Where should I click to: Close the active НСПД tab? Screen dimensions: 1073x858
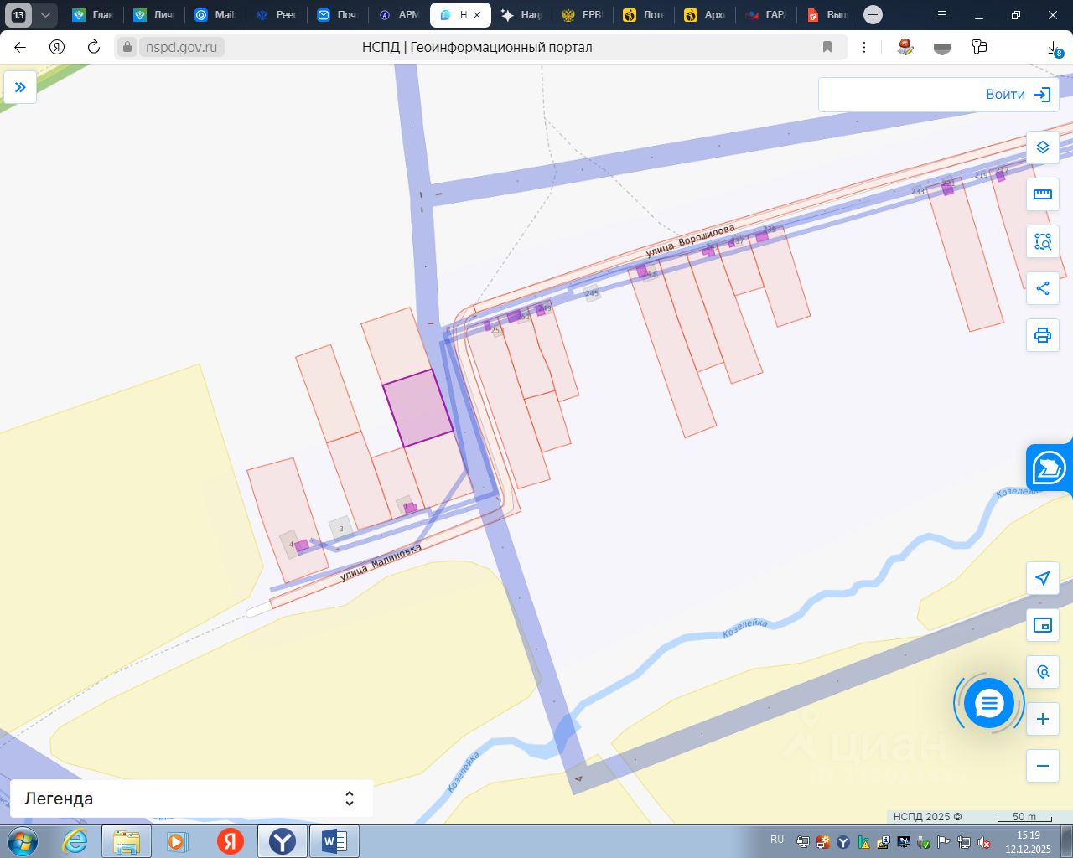pos(477,15)
